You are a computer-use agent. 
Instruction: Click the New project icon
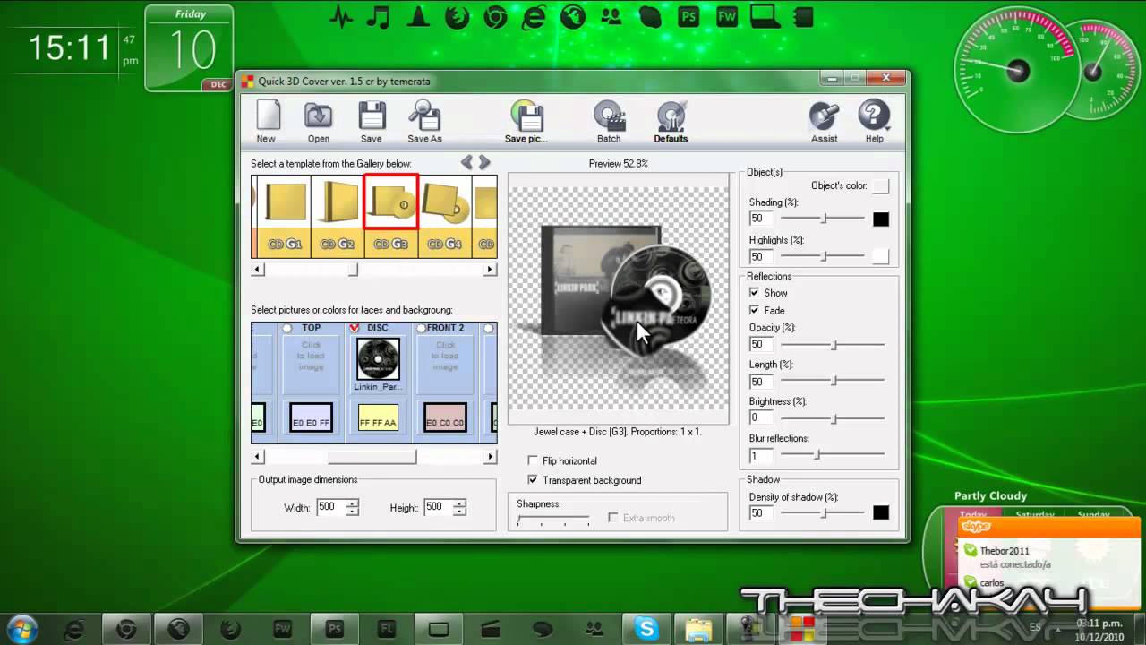tap(267, 116)
